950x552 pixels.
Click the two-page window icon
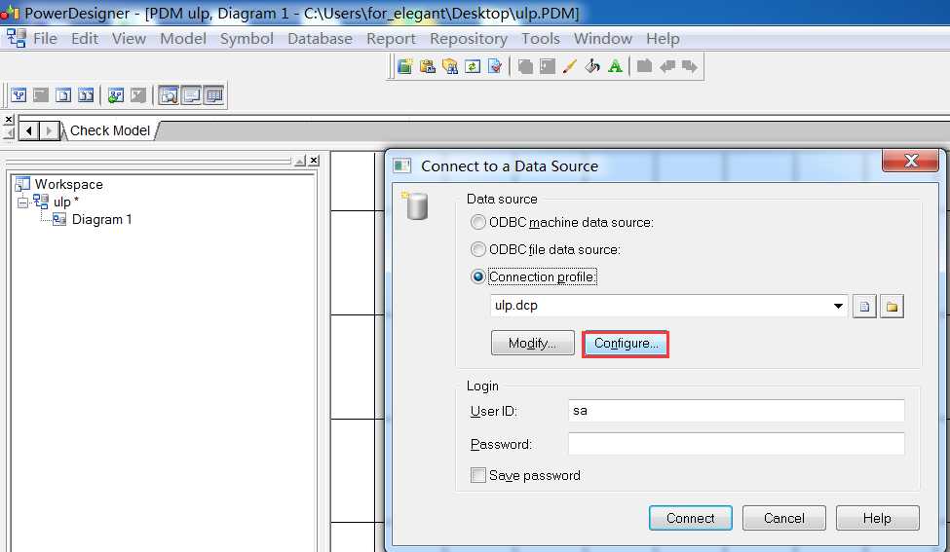click(x=86, y=95)
